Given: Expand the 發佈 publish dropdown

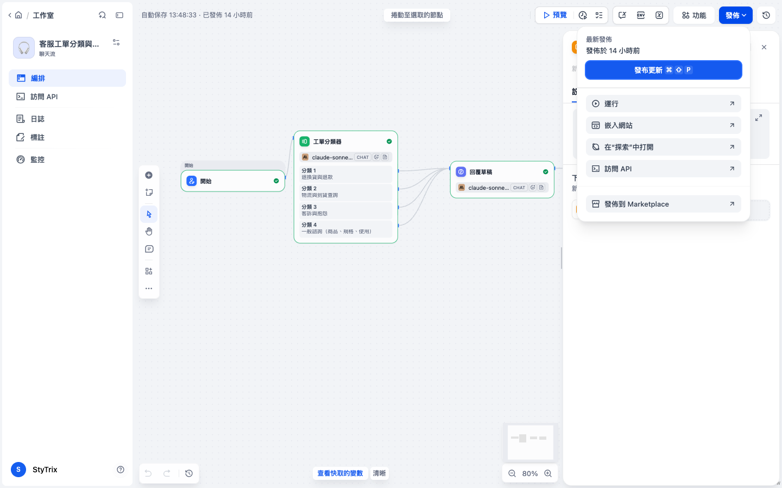Looking at the screenshot, I should click(736, 15).
